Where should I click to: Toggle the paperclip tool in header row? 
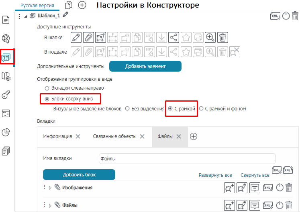(x=88, y=37)
